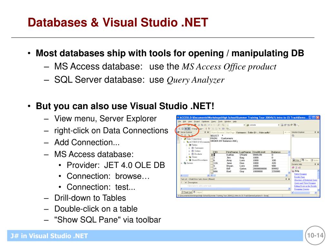The height and width of the screenshot is (248, 330).
Task: Toggle the Show SQL Pane toolbar button
Action: 186,129
